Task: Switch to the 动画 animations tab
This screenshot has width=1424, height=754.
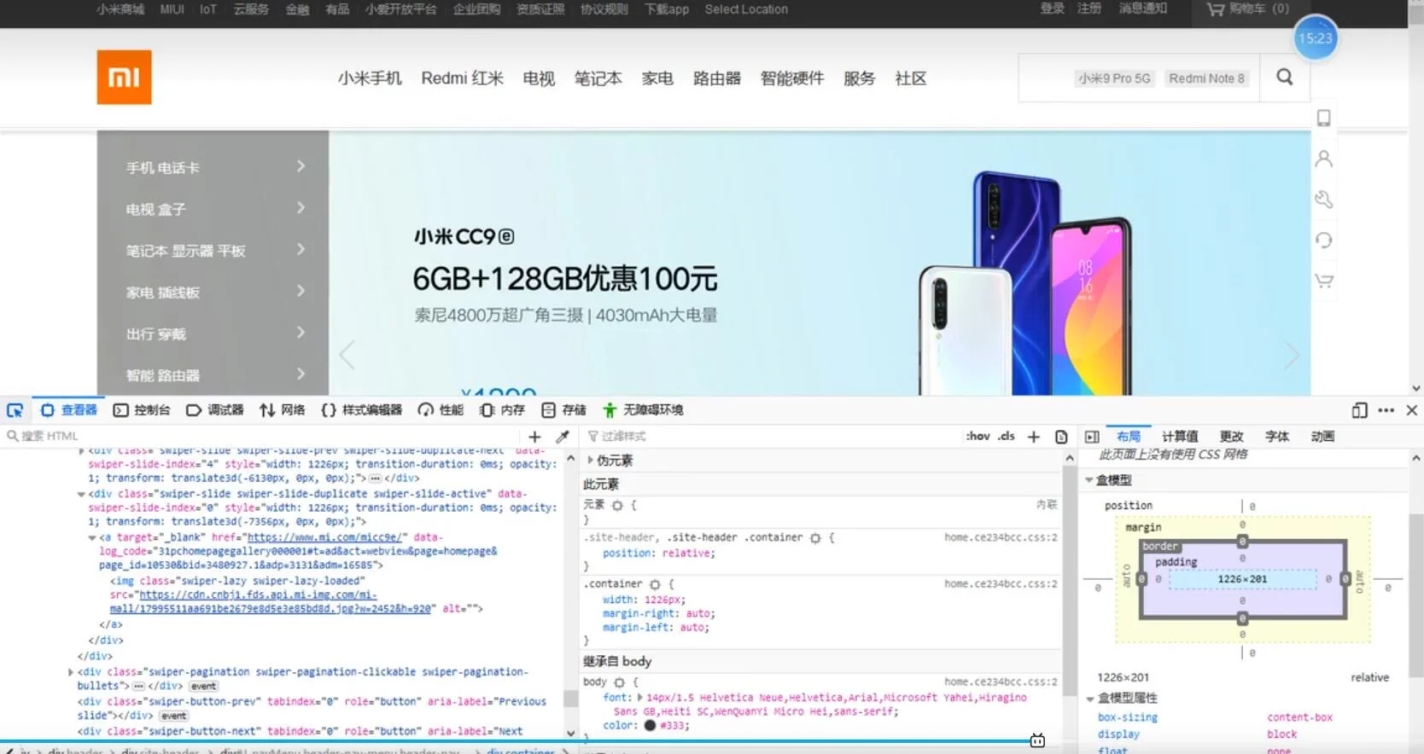Action: click(x=1322, y=436)
